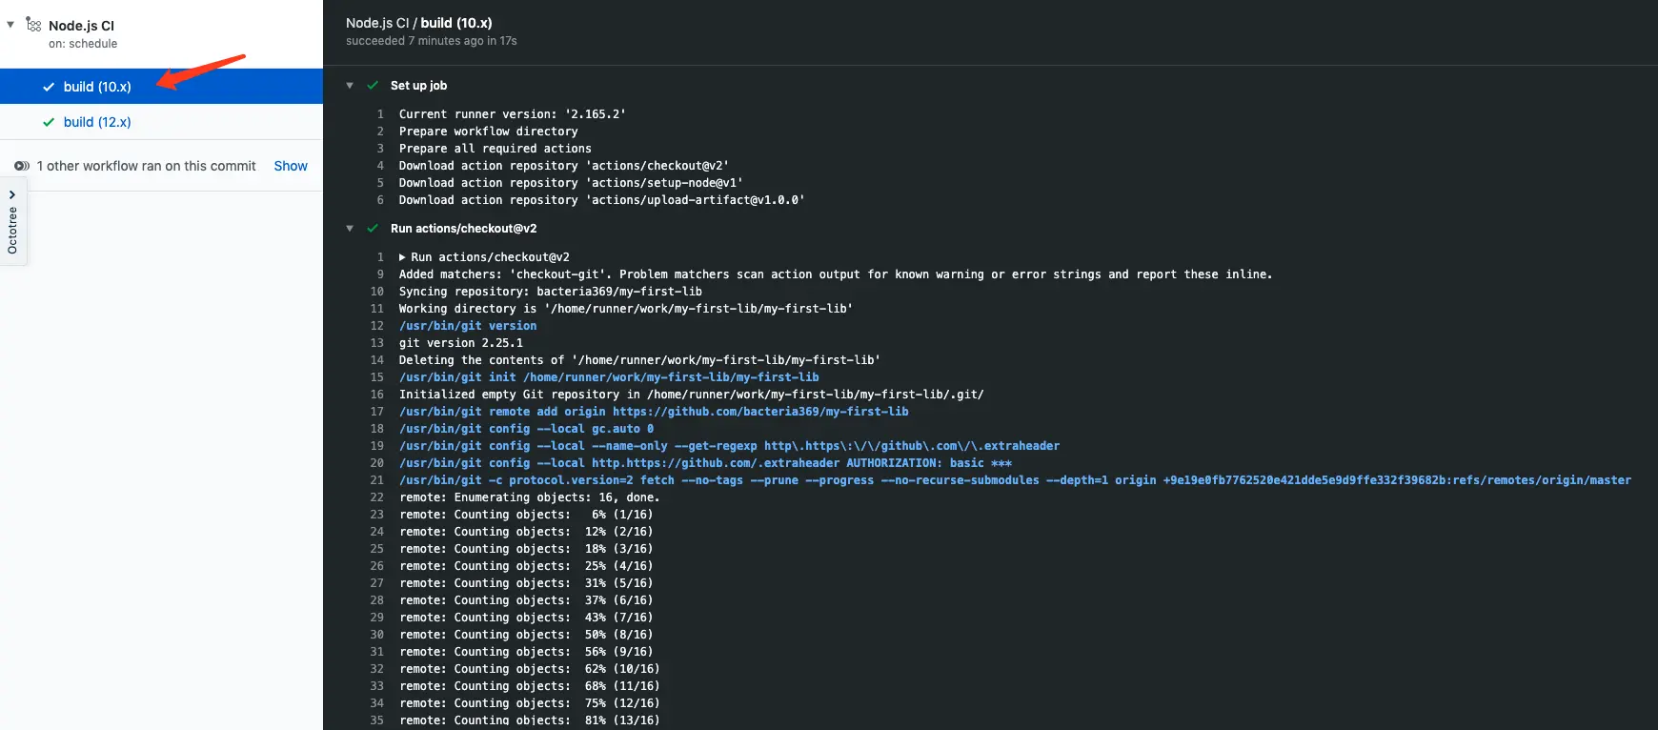Click the 'Current runner version' log line

click(x=513, y=114)
